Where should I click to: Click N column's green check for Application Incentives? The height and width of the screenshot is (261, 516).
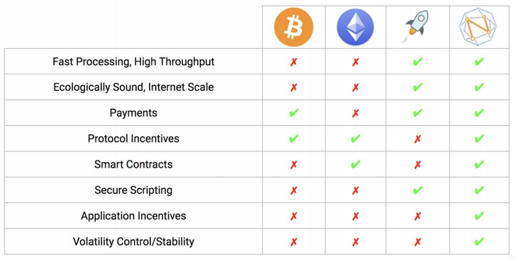479,216
